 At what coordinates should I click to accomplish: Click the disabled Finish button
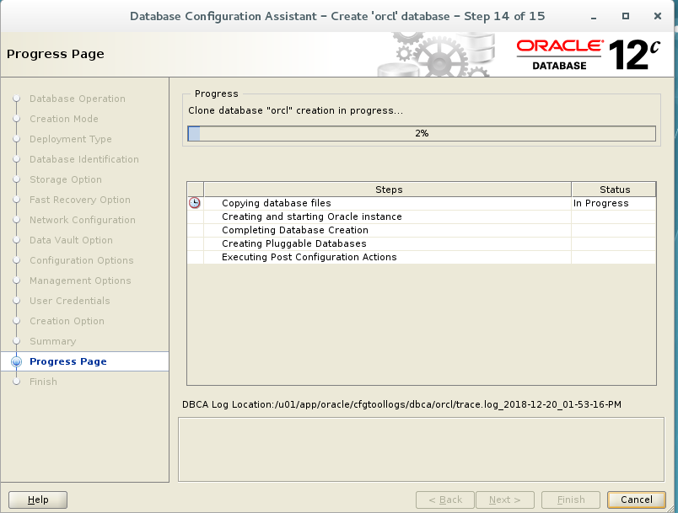[571, 500]
